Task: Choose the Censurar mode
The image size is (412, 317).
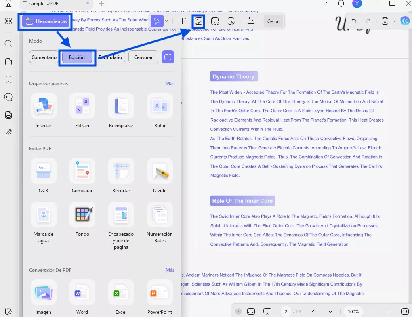Action: click(x=143, y=57)
